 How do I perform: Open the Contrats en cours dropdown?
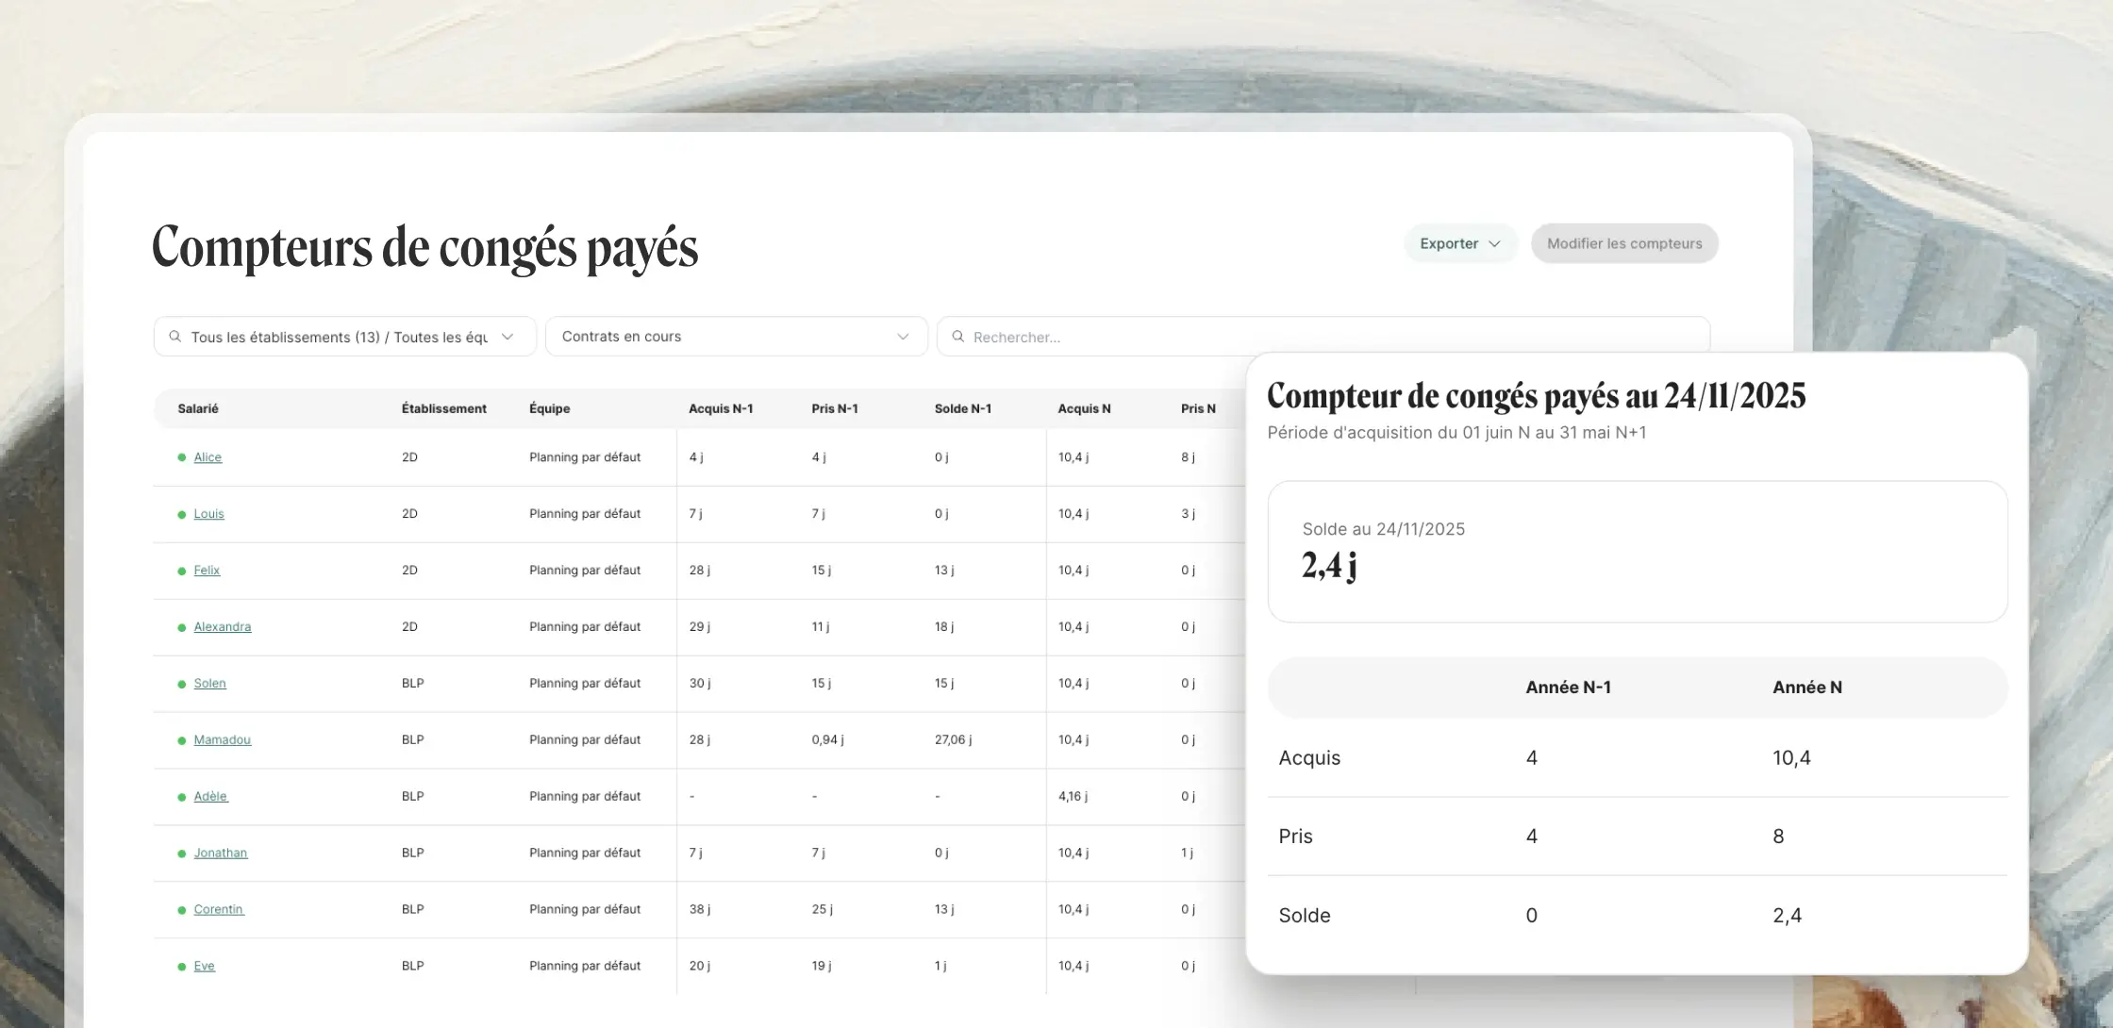click(736, 337)
